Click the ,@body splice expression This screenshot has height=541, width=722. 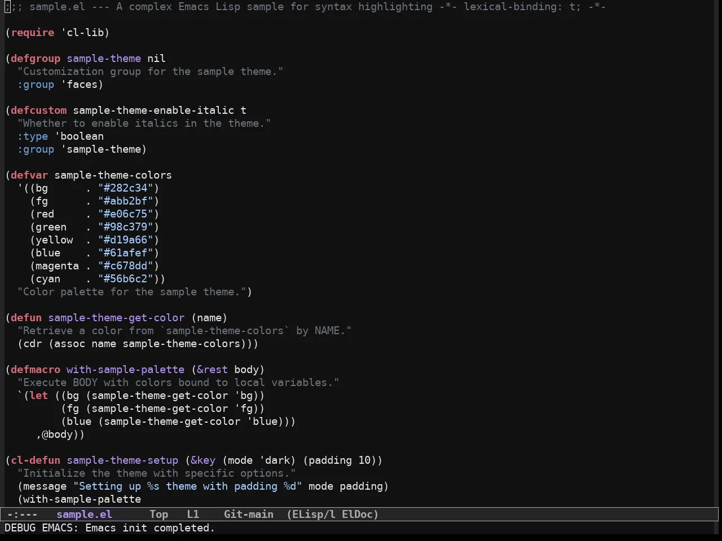(58, 434)
